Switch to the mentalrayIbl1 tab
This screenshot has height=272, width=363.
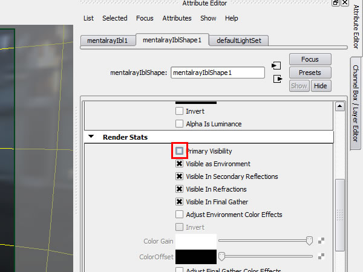tap(108, 40)
